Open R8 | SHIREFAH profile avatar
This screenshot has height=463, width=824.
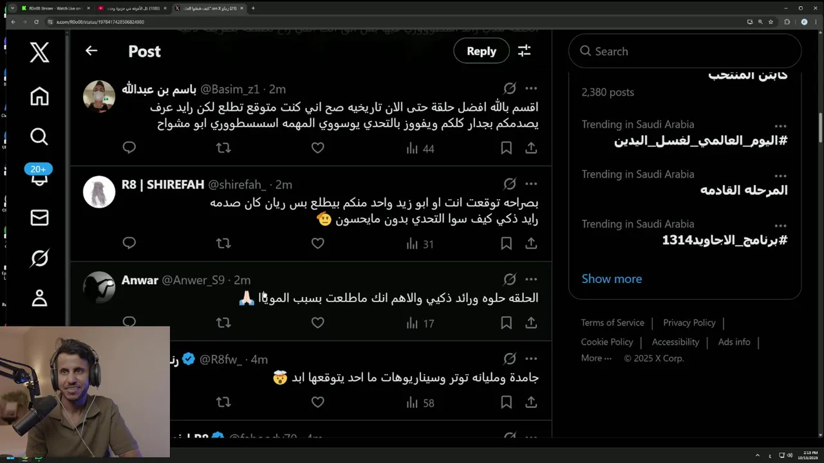(99, 192)
